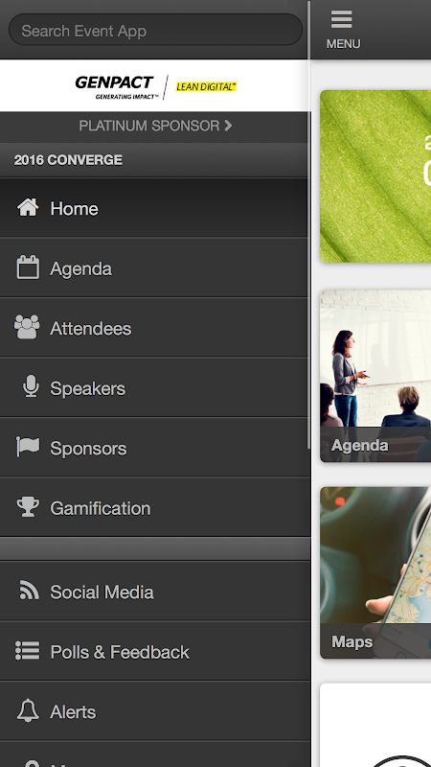Open the Social Media menu entry
431x767 pixels.
coord(155,592)
